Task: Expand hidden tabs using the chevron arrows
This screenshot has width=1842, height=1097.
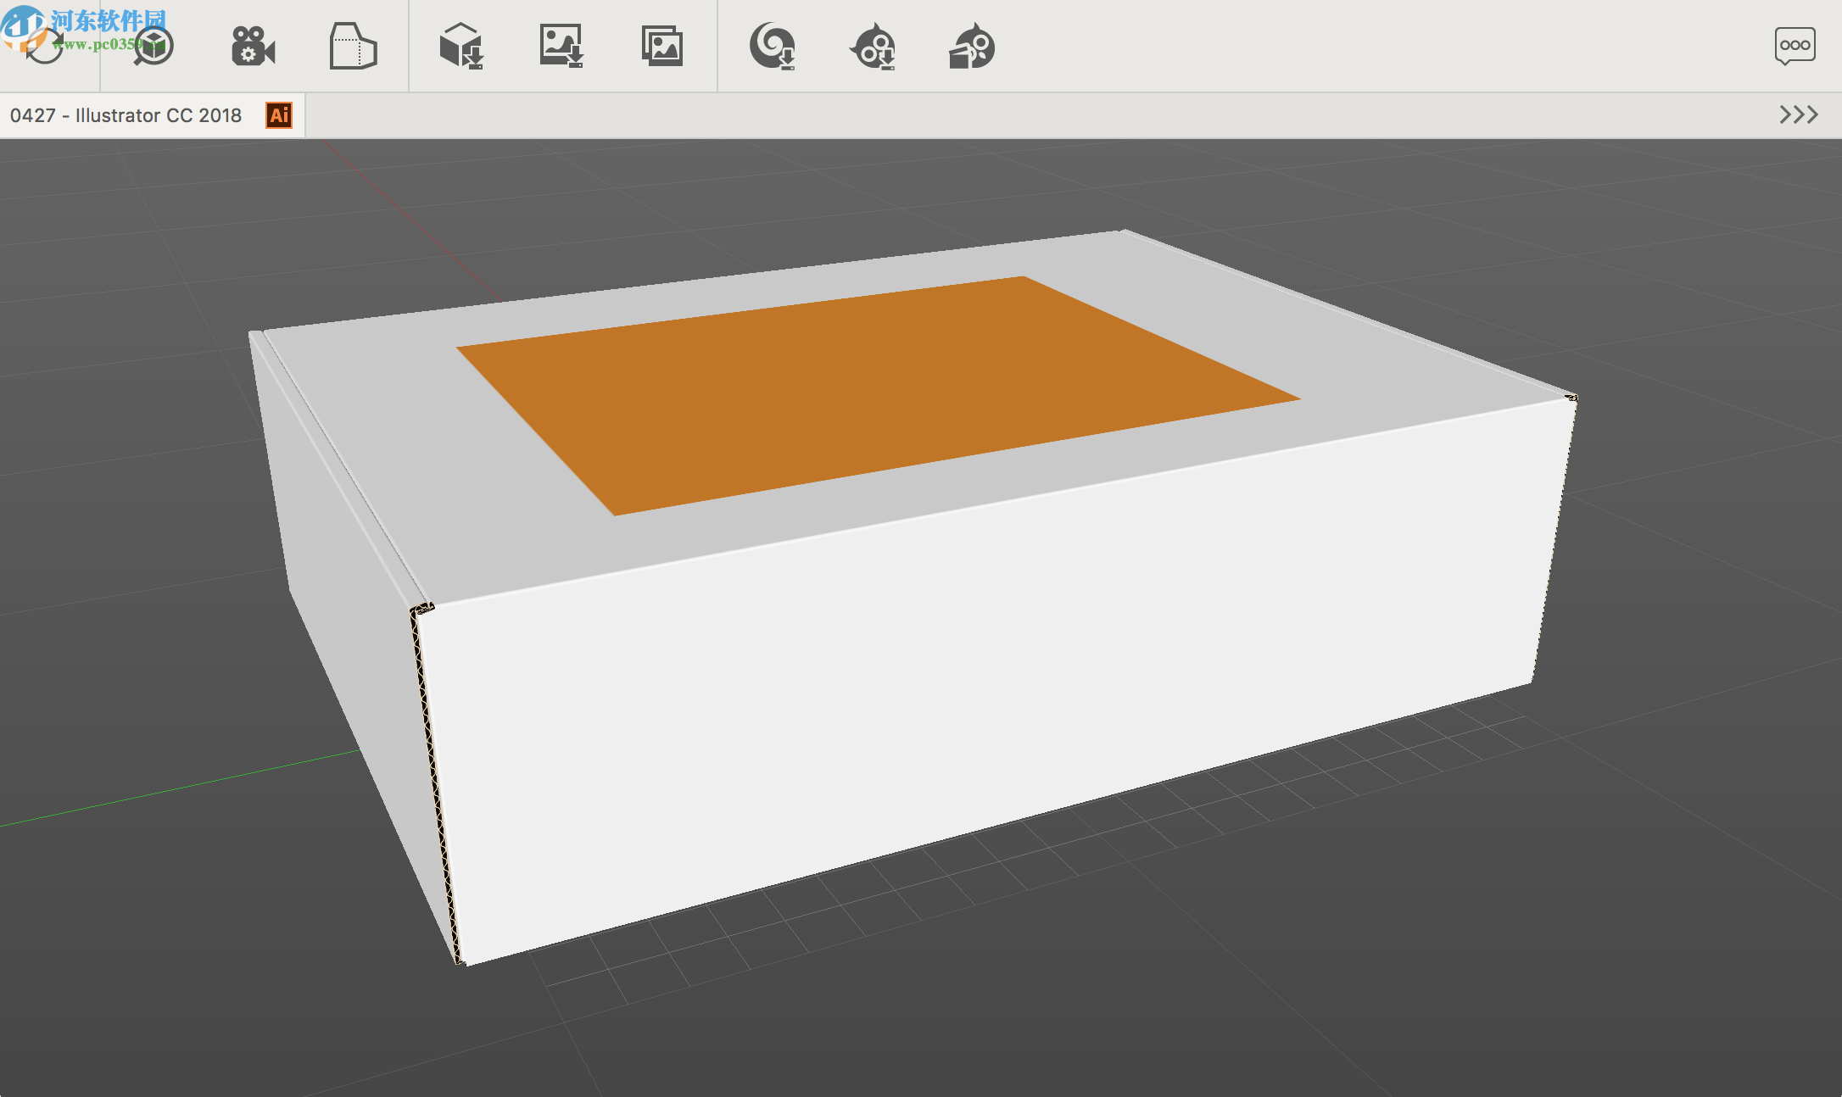Action: click(x=1800, y=115)
